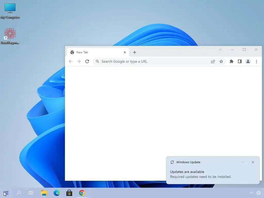The height and width of the screenshot is (198, 264).
Task: Open taskbar Search
Action: [x=19, y=193]
